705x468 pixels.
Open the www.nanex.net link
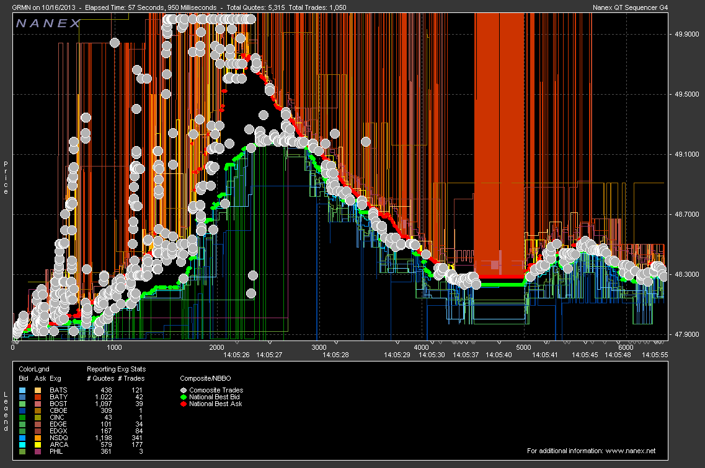[x=631, y=451]
